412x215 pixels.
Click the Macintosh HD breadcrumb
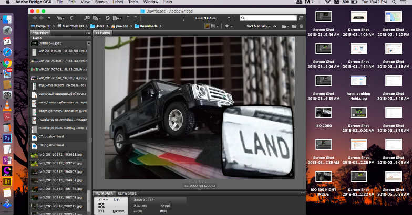coord(70,26)
